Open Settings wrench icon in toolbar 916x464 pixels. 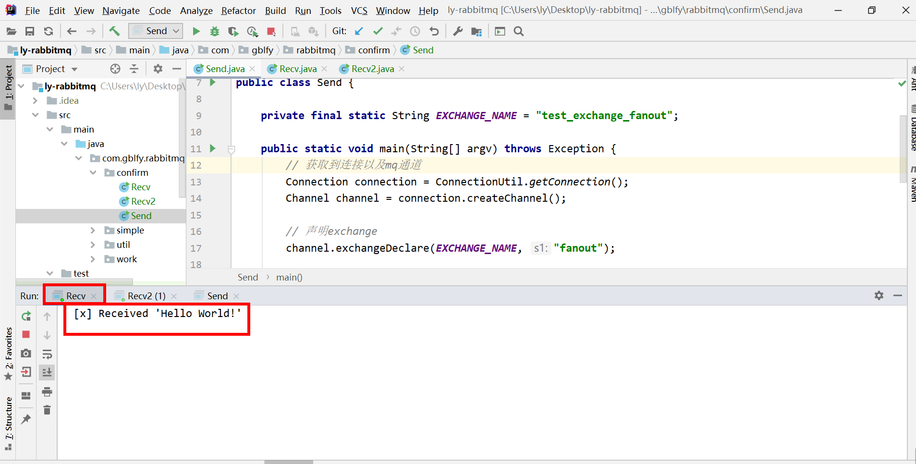click(458, 31)
